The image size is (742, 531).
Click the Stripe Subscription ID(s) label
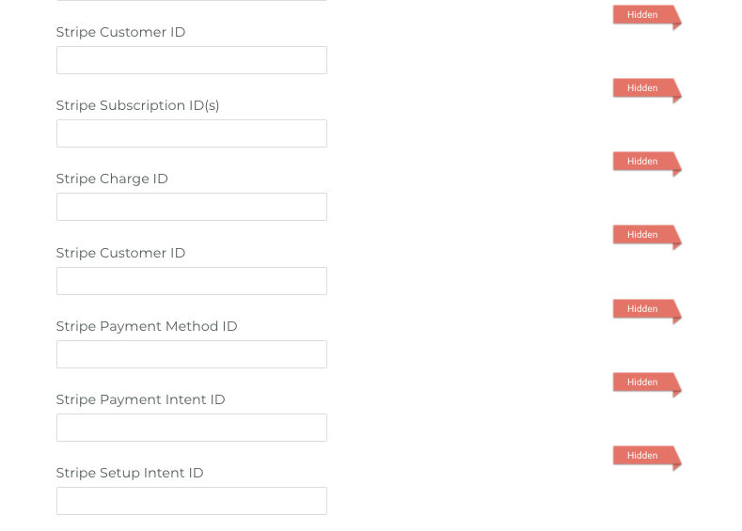click(137, 105)
